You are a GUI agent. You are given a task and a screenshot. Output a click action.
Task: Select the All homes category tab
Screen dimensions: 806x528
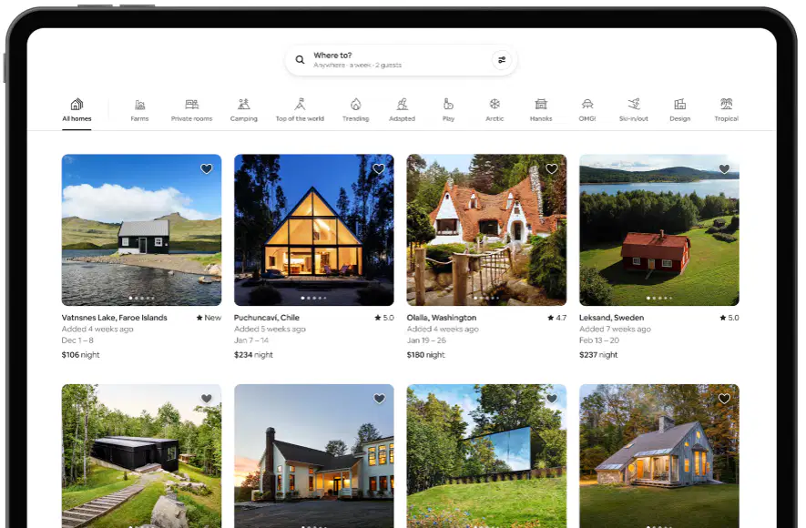point(77,110)
